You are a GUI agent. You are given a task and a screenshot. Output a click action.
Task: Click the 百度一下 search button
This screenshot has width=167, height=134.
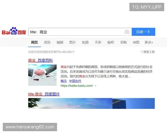[143, 32]
